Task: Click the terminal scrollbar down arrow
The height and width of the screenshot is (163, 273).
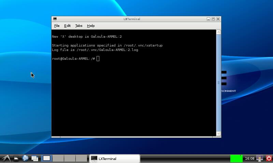Action: coord(219,134)
